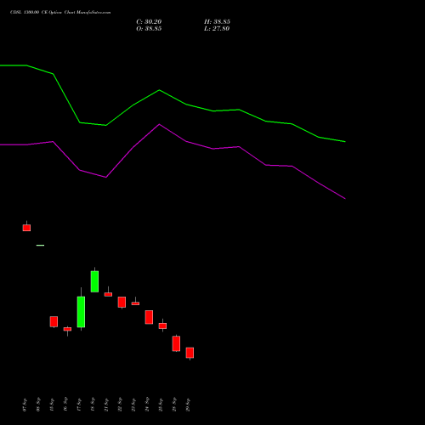The image size is (425, 425).
Task: Select the red candle for 15 Sep
Action: (54, 322)
